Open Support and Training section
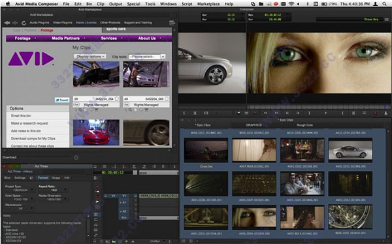392x244 pixels. (138, 22)
